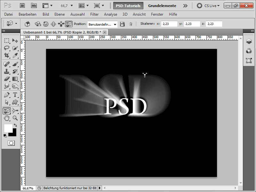Select the Pen tool
Screen dimensions: 256x192
pyautogui.click(x=7, y=95)
